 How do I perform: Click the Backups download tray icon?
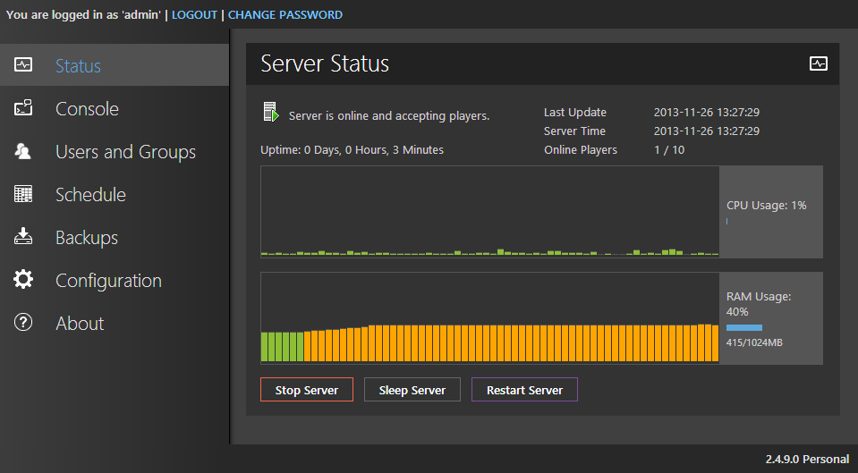coord(23,237)
